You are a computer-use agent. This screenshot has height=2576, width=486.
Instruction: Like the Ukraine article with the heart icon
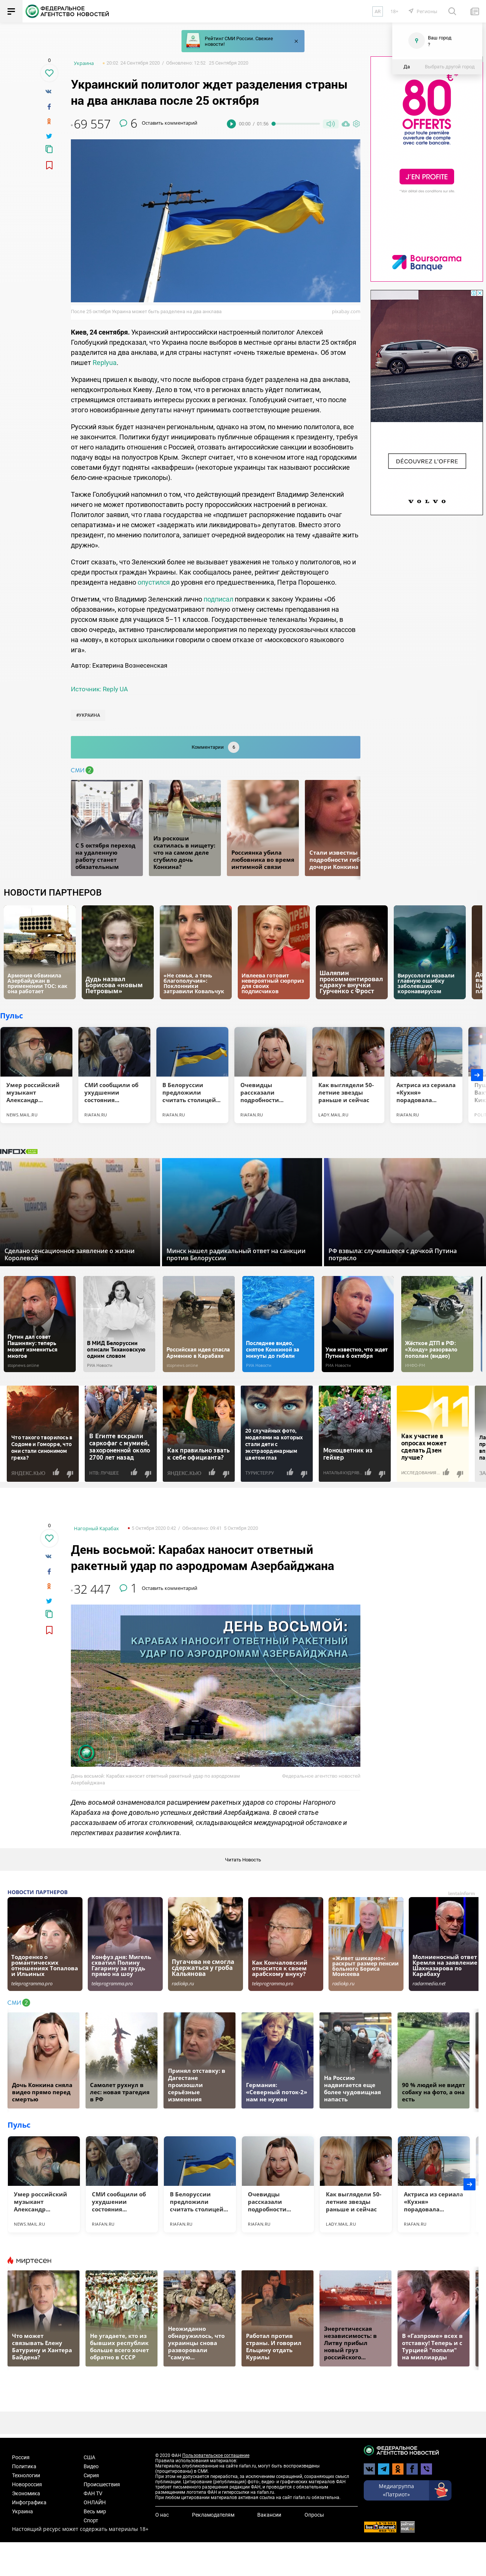click(49, 73)
